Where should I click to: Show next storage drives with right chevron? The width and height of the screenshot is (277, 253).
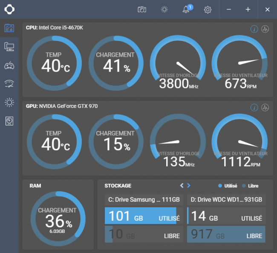tap(189, 186)
